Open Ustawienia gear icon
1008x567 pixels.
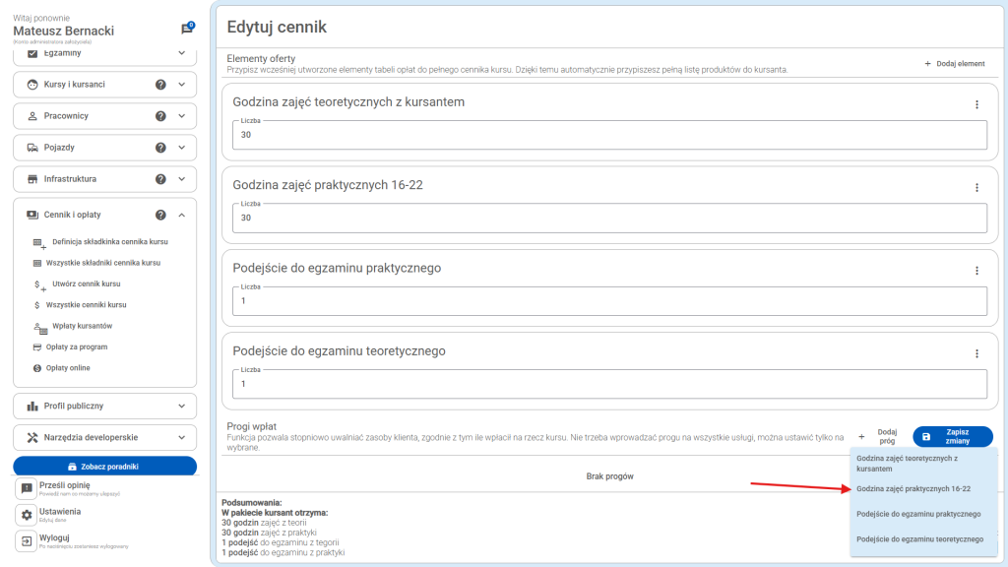(x=27, y=515)
